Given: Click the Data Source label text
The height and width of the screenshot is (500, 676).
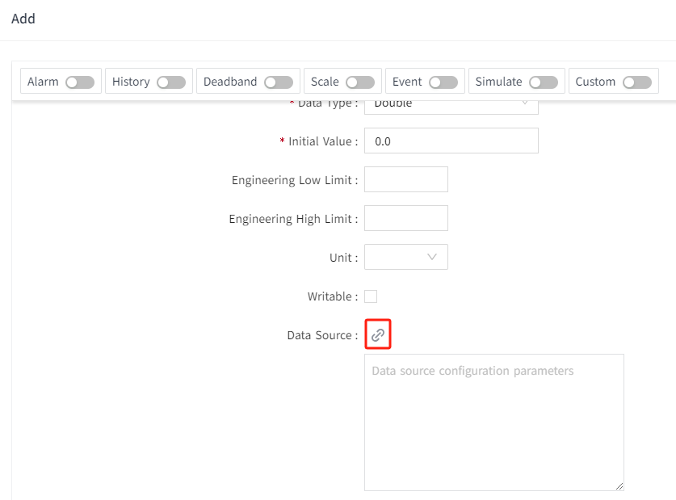Looking at the screenshot, I should point(320,335).
